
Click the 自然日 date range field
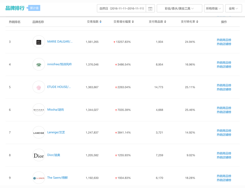pyautogui.click(x=122, y=8)
